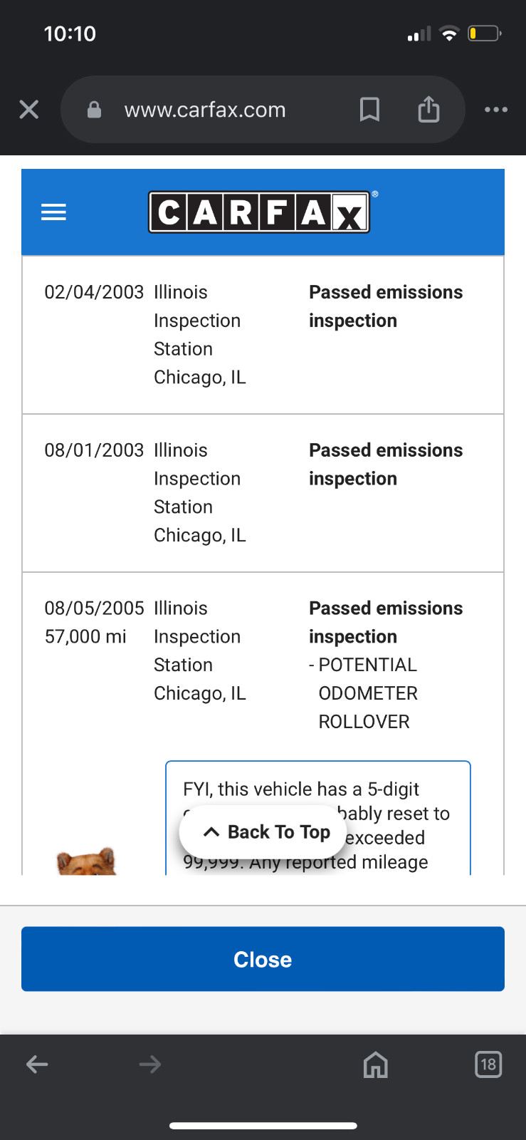Tap the POTENTIAL ODOMETER ROLLOVER note

(x=363, y=693)
